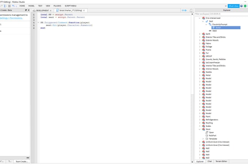Open the HOME ribbon tab
Screen dimensions: 248x165
coord(22,6)
